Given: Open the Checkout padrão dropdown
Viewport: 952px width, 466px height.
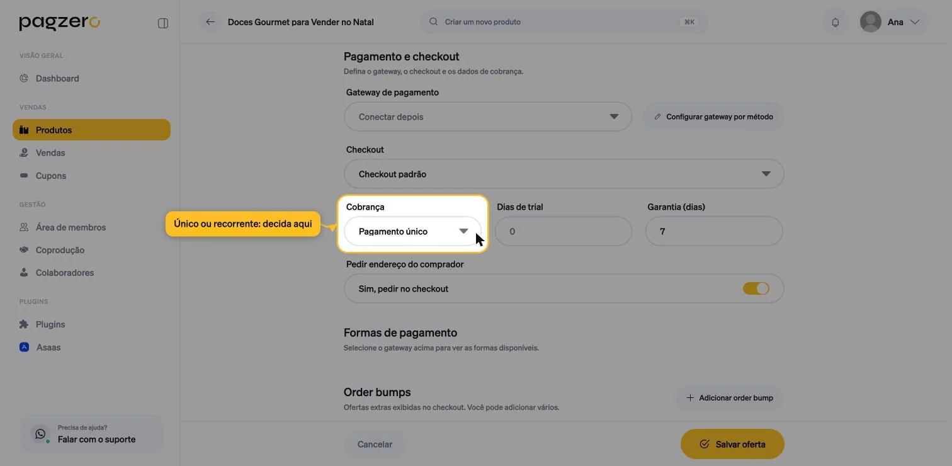Looking at the screenshot, I should 564,174.
